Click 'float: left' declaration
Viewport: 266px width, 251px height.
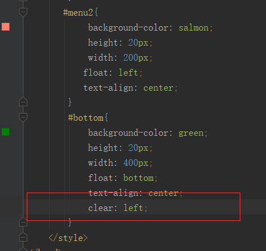(113, 73)
